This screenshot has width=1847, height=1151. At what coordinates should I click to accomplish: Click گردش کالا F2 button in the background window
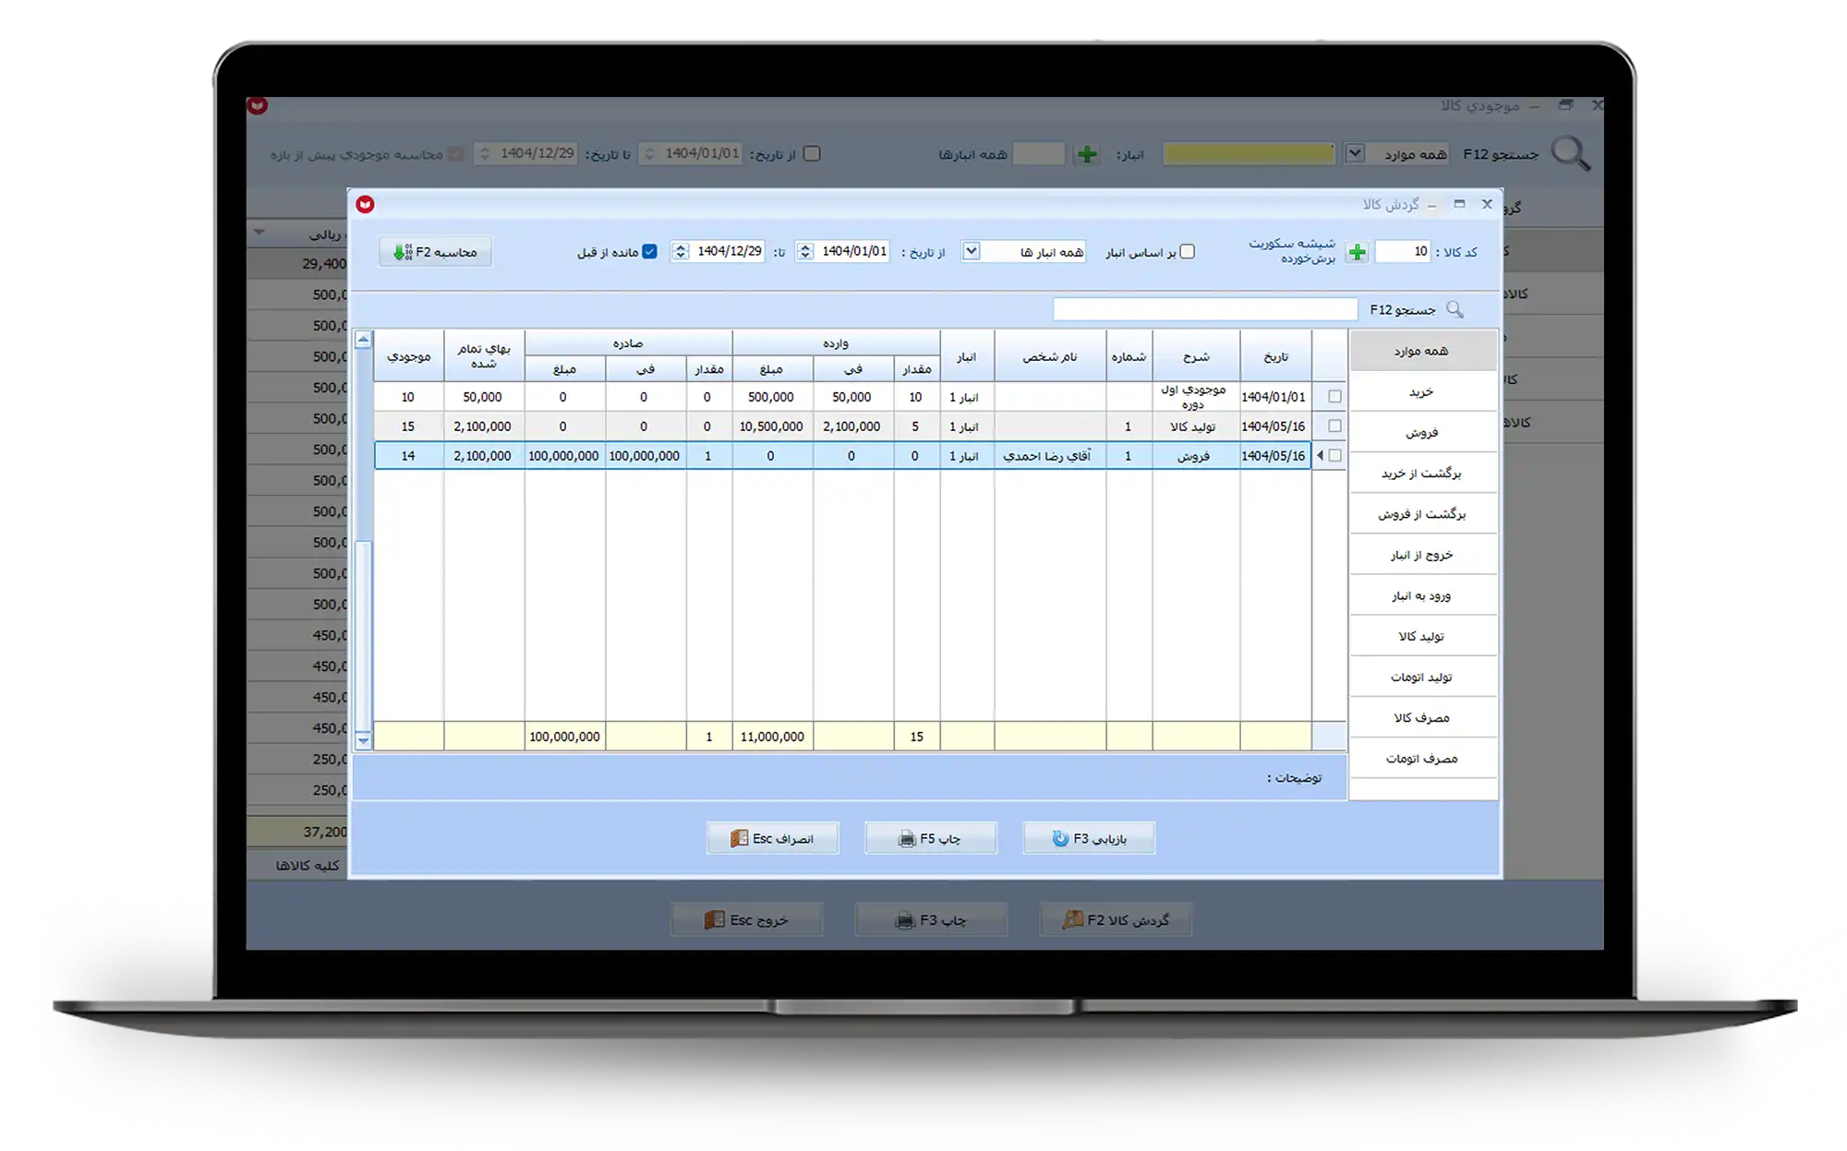tap(1116, 919)
